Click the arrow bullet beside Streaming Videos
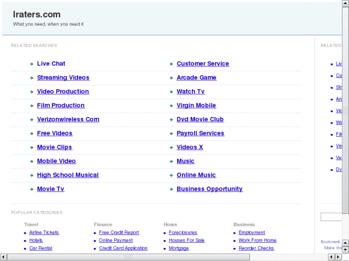This screenshot has width=349, height=261. [32, 78]
